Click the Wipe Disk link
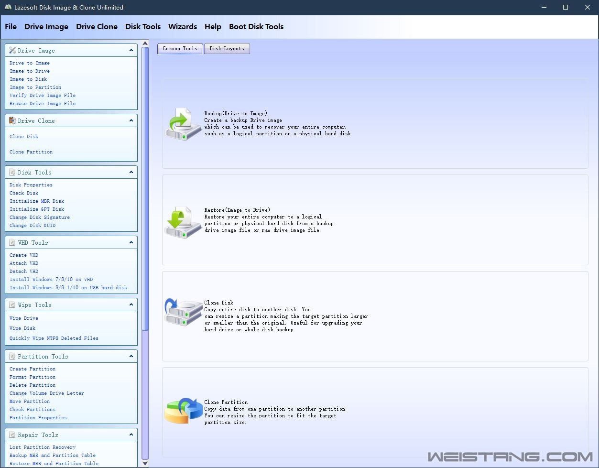 tap(22, 328)
